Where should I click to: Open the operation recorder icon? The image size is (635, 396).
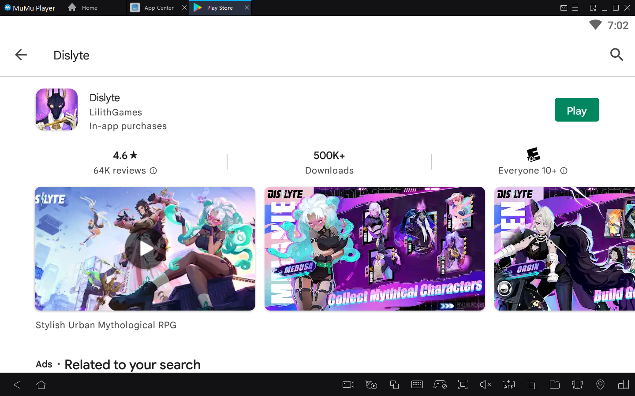[x=371, y=385]
